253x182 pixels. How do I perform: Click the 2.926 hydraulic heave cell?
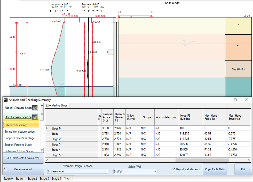(119, 128)
